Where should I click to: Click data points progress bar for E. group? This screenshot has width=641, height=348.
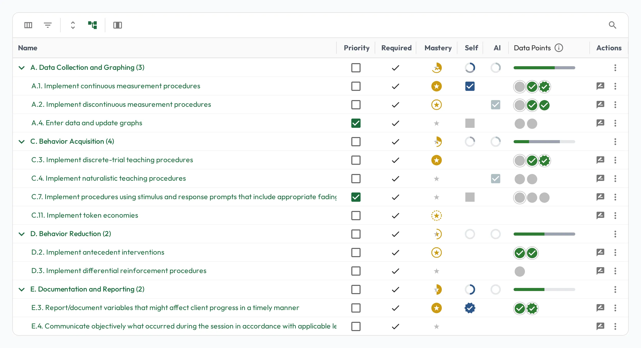point(544,289)
